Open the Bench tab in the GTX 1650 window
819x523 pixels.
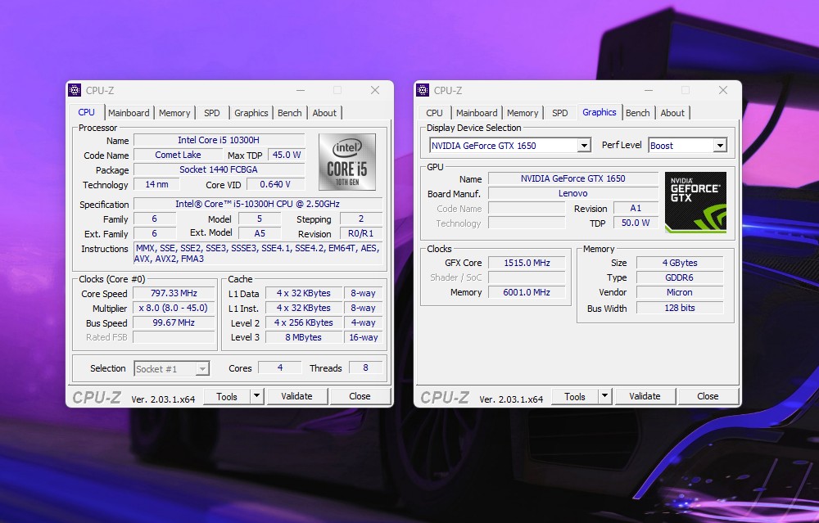coord(637,113)
